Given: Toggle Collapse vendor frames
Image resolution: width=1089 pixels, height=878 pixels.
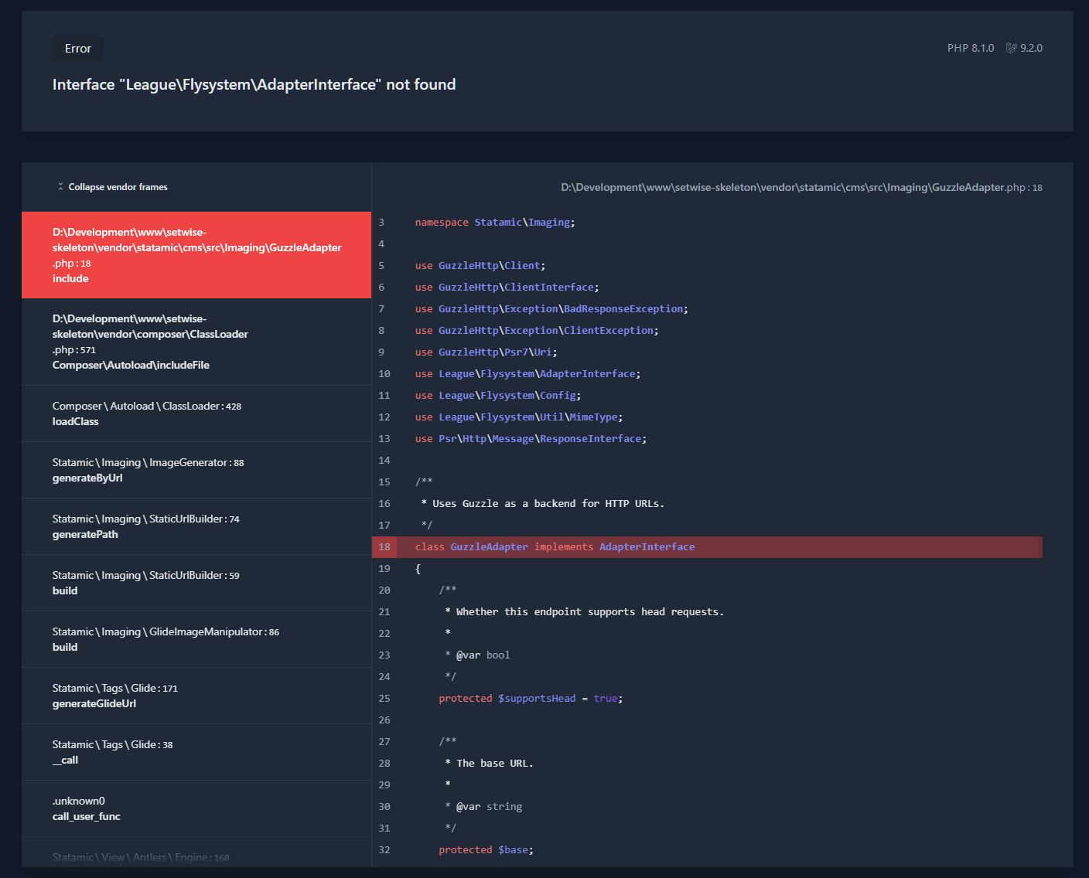Looking at the screenshot, I should click(x=113, y=186).
